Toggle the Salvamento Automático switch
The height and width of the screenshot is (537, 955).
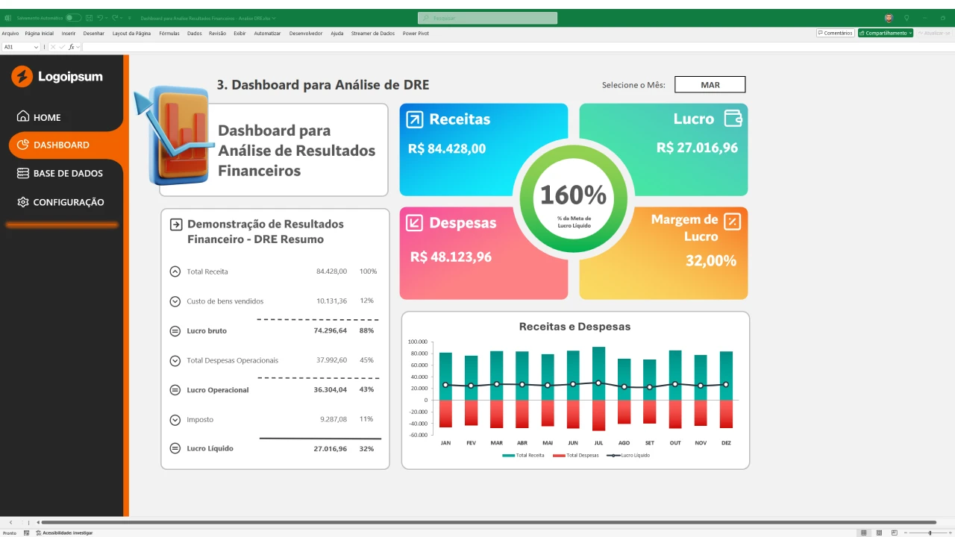72,18
